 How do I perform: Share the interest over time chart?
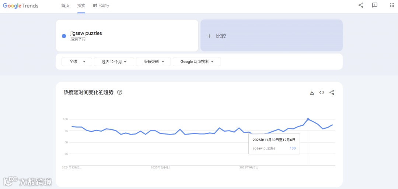(332, 92)
